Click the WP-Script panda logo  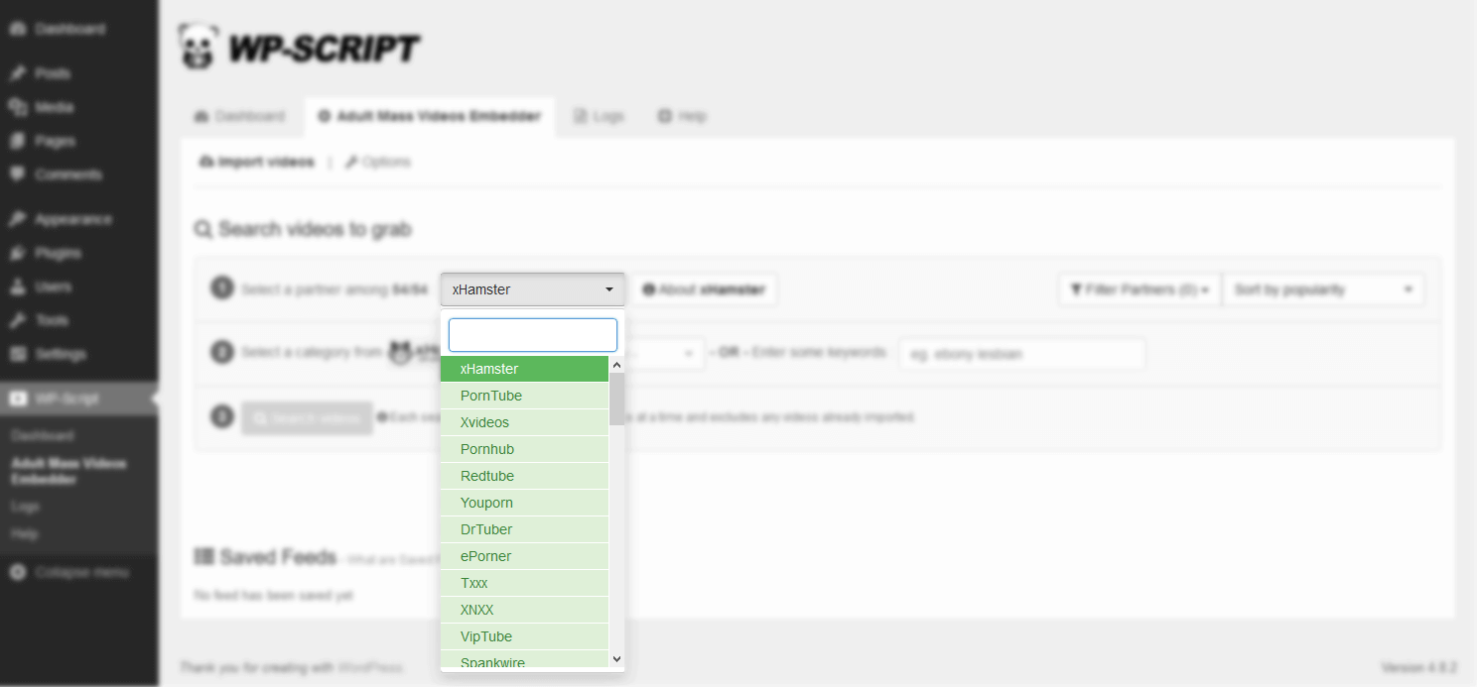tap(199, 47)
